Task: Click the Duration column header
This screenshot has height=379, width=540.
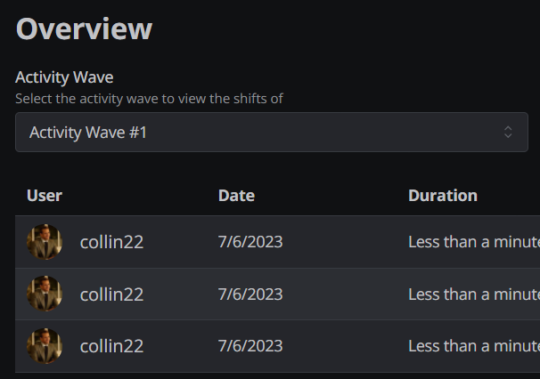Action: 443,196
